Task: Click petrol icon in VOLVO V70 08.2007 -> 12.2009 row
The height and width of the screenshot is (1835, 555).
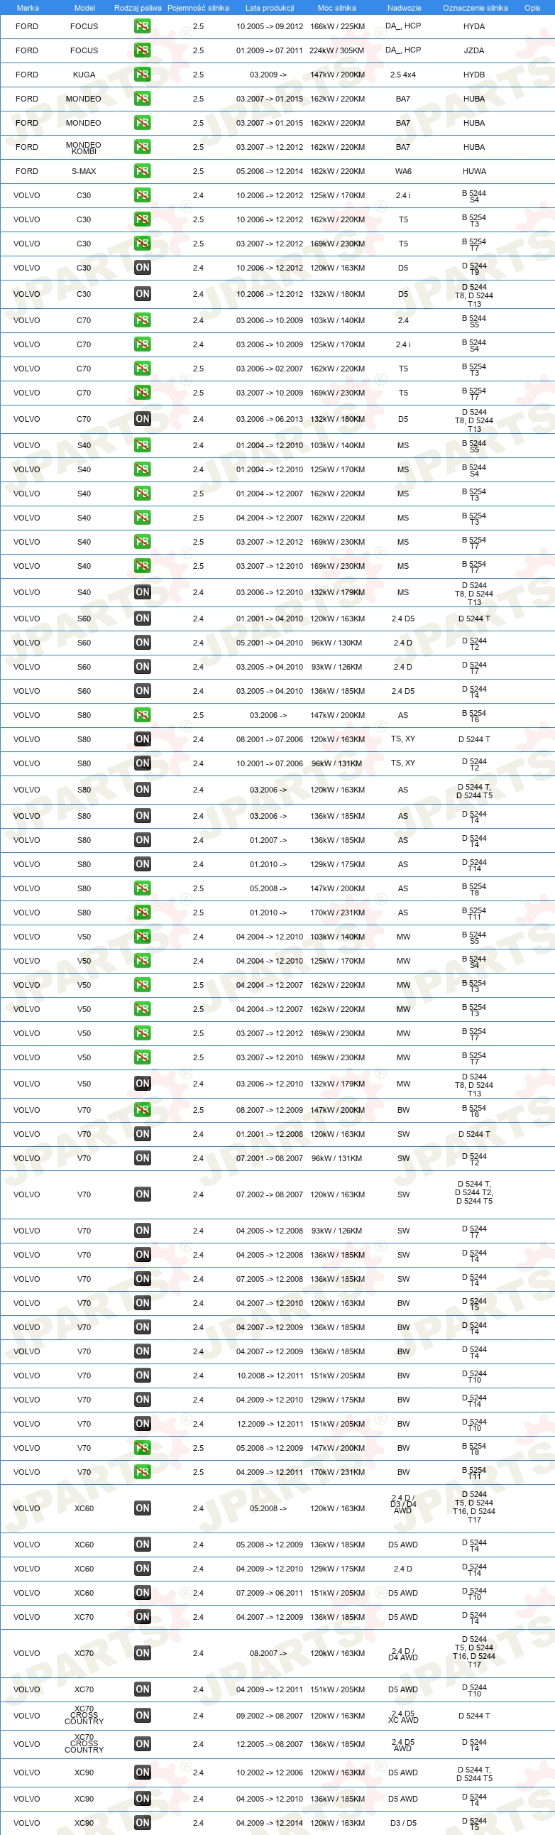Action: point(143,1111)
